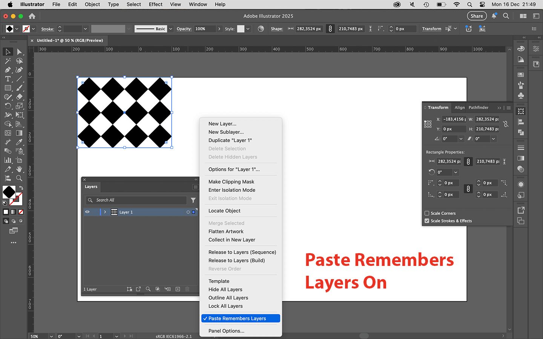Open the stroke color dropdown arrow

(x=33, y=29)
